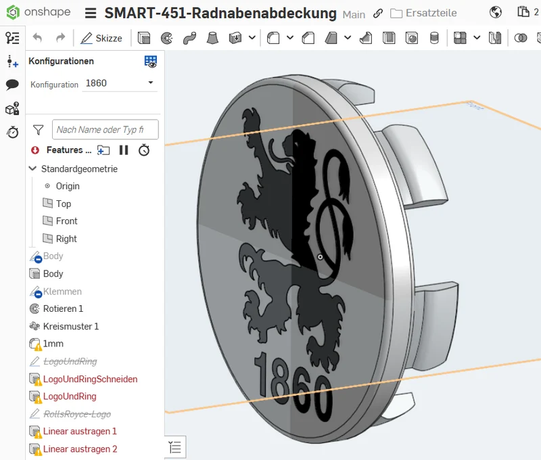This screenshot has width=541, height=460.
Task: Expand the Draft tool dropdown arrow
Action: point(348,38)
